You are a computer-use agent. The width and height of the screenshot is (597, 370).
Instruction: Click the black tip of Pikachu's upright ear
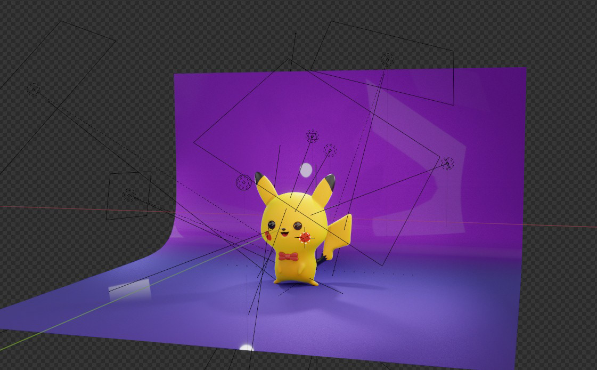click(x=330, y=181)
